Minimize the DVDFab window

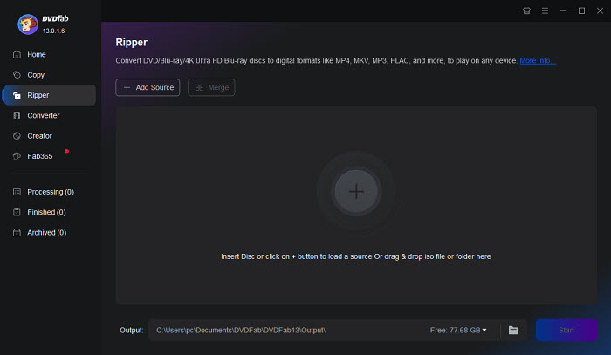tap(564, 10)
